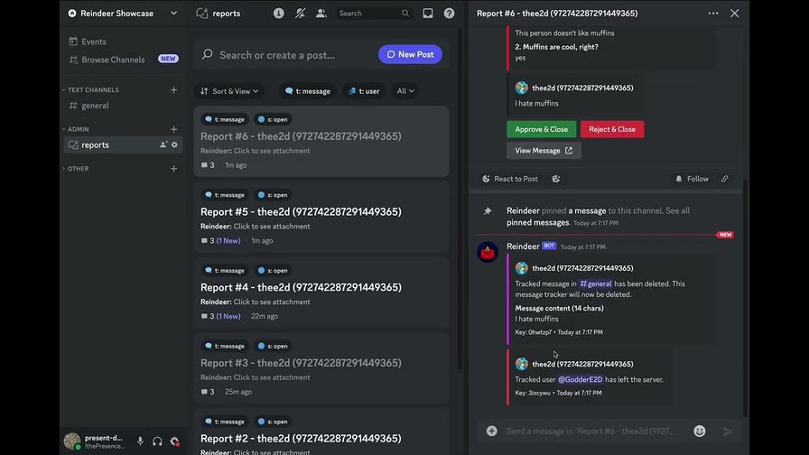
Task: Toggle microphone mute in user panel
Action: coord(140,441)
